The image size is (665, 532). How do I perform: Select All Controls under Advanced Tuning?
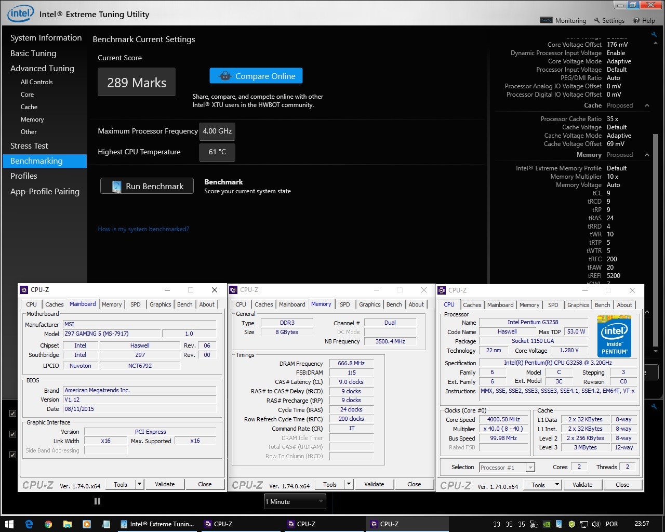[x=36, y=82]
